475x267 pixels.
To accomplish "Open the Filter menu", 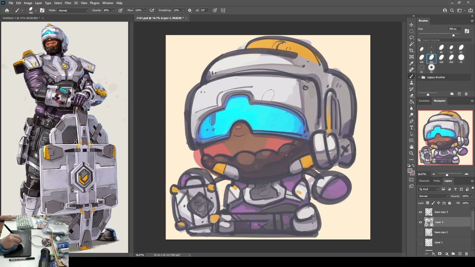I will point(68,3).
